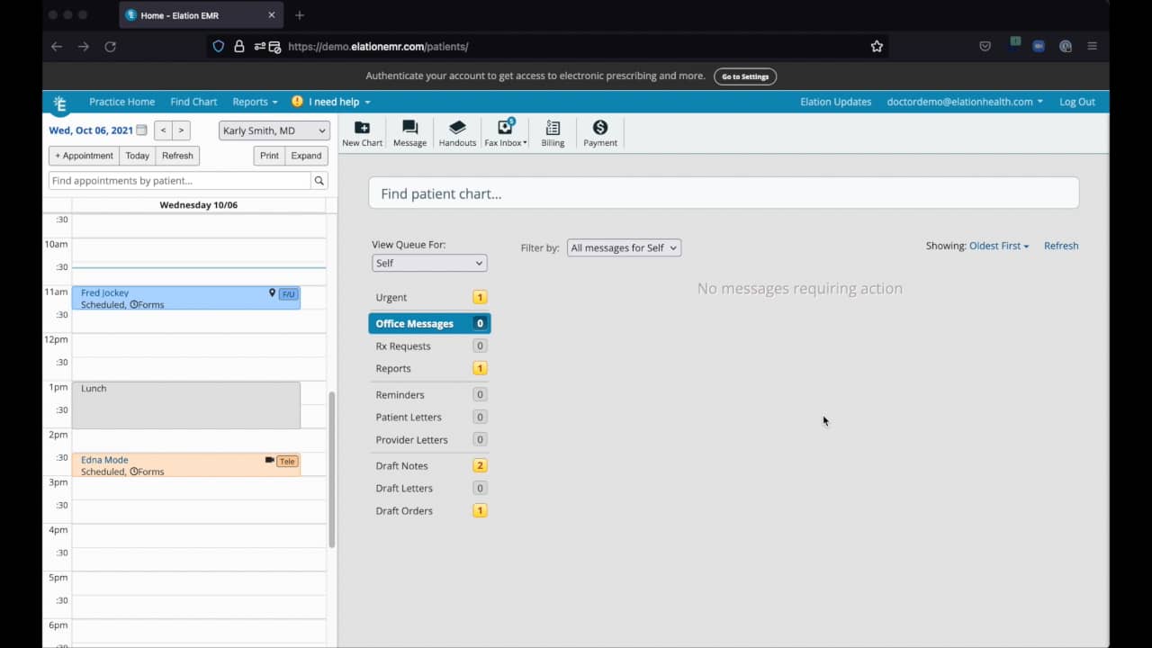Click the Go to Settings button

click(745, 76)
